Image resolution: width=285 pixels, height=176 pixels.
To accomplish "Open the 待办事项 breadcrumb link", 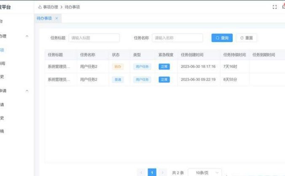I will (72, 7).
